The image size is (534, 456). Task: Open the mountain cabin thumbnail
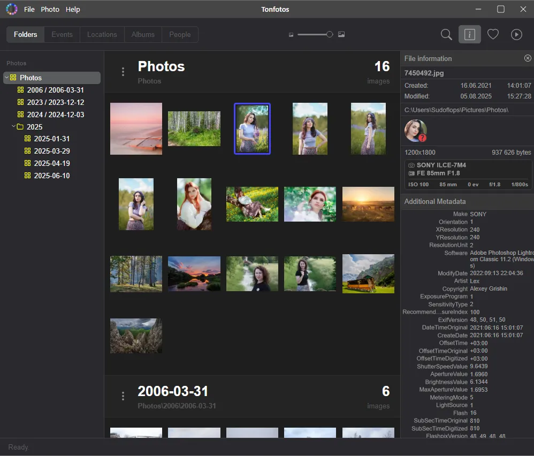click(368, 274)
